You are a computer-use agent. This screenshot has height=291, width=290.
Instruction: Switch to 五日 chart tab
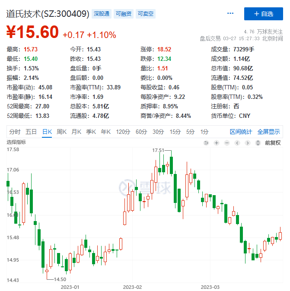31,132
